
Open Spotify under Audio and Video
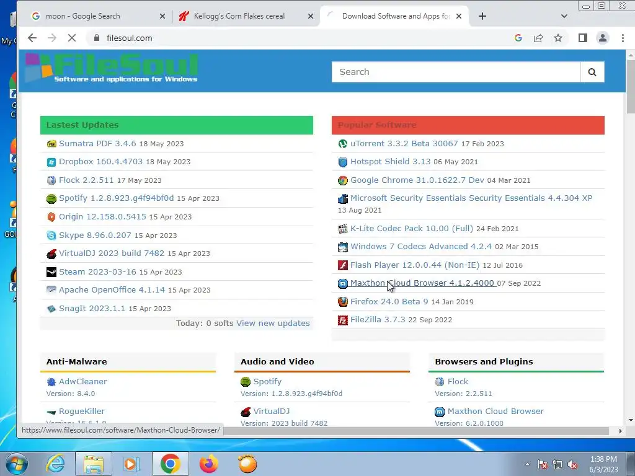click(267, 382)
